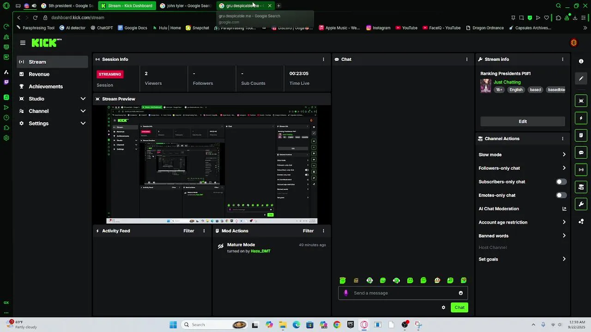The image size is (591, 332).
Task: Click the 18+ stream tag
Action: 499,90
